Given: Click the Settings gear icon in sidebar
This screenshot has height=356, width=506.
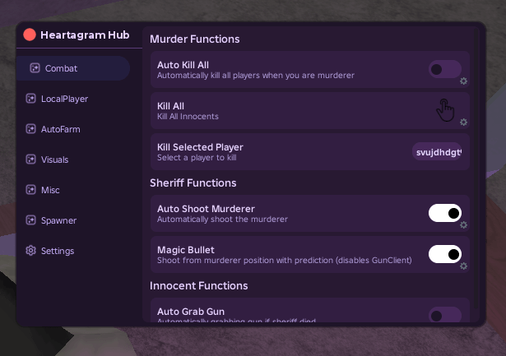Looking at the screenshot, I should (30, 251).
